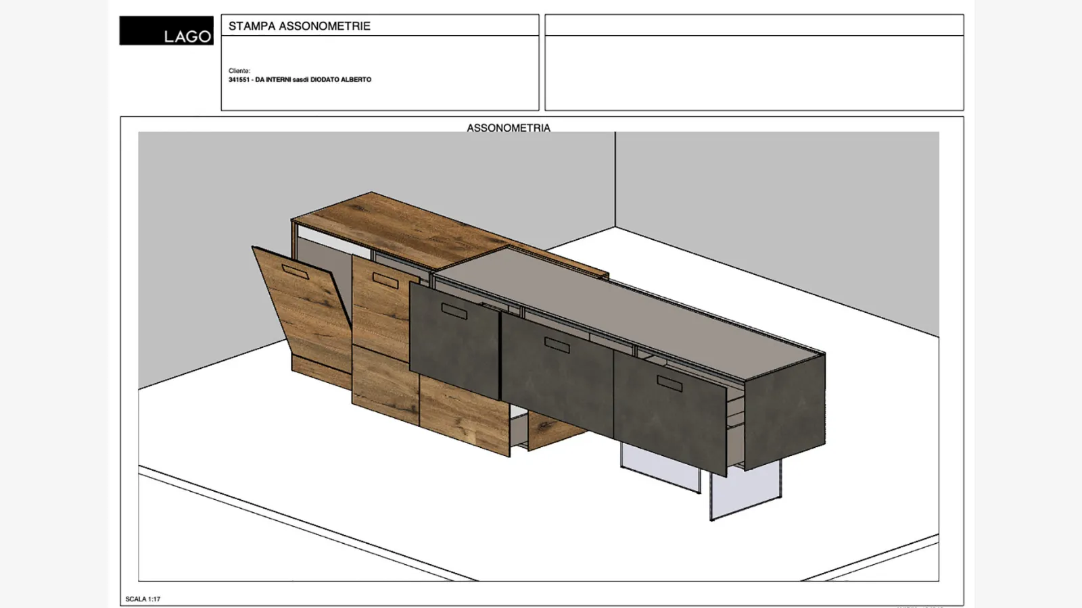The height and width of the screenshot is (608, 1082).
Task: Click handle slot on upright wooden door
Action: (x=385, y=280)
